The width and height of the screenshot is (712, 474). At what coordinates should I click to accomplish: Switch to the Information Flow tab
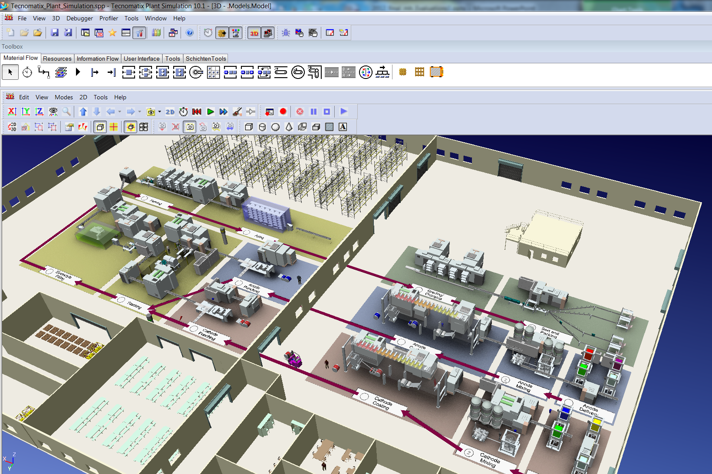97,59
